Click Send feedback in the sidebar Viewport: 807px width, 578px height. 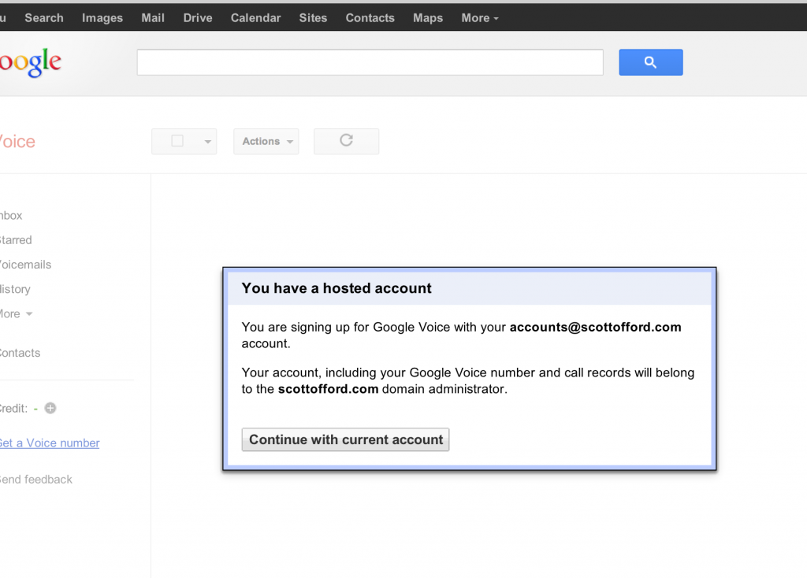[x=36, y=480]
